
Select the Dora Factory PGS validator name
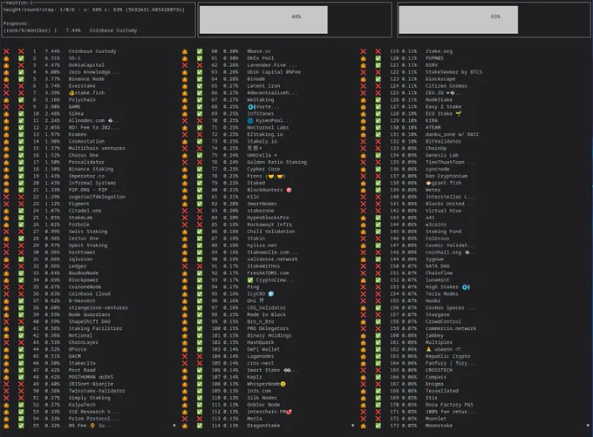tap(449, 405)
